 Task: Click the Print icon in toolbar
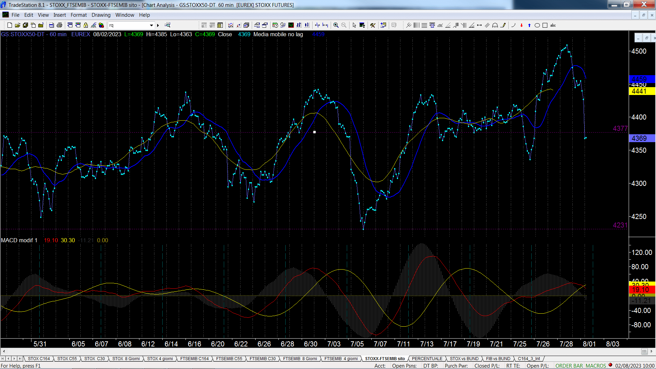tap(59, 25)
